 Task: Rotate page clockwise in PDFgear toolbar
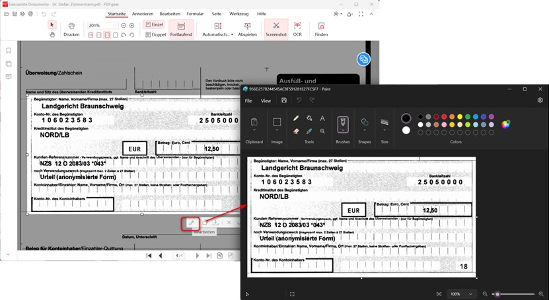point(124,35)
